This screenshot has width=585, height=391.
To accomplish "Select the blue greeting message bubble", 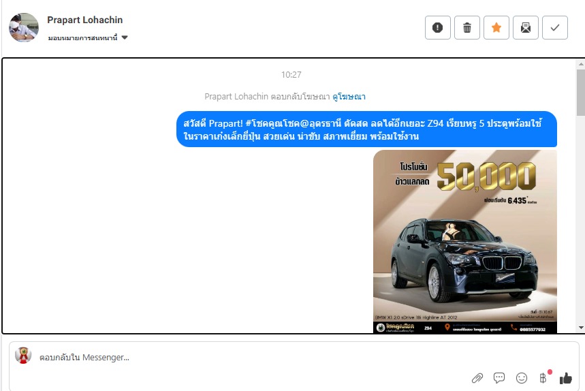I will click(x=366, y=129).
